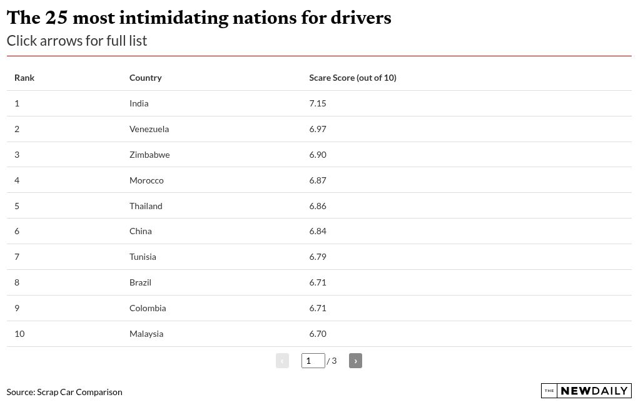Screen dimensions: 638x407
Task: Click the left chevron in the pagination bar
Action: coord(282,361)
